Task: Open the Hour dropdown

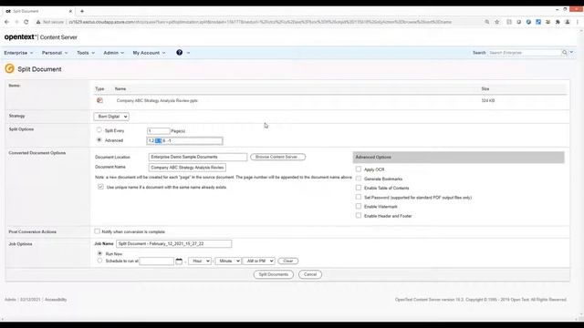Action: point(200,261)
